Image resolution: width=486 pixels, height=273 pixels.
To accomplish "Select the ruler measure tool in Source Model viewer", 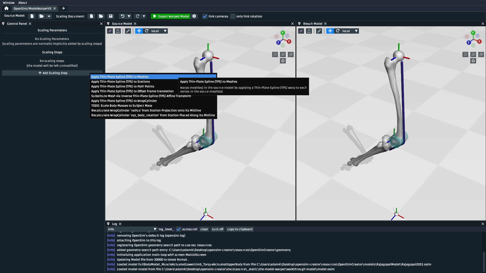I will [x=128, y=31].
